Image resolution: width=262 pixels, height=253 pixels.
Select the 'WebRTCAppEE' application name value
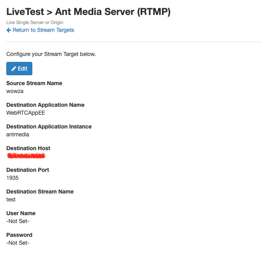(x=26, y=113)
